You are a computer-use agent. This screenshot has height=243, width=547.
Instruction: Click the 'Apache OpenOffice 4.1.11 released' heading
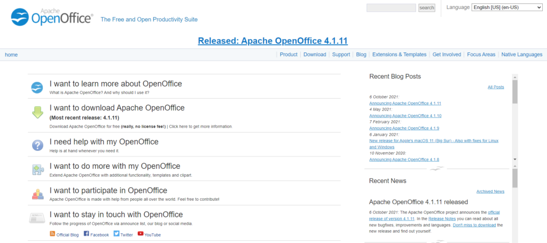pos(418,202)
